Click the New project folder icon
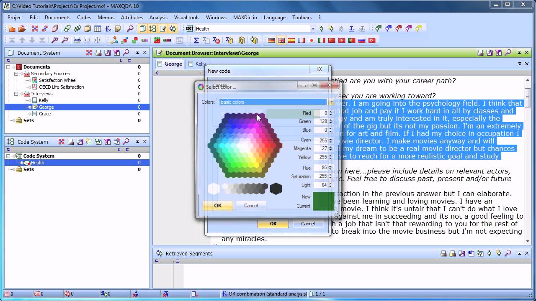The height and width of the screenshot is (301, 536). (12, 29)
